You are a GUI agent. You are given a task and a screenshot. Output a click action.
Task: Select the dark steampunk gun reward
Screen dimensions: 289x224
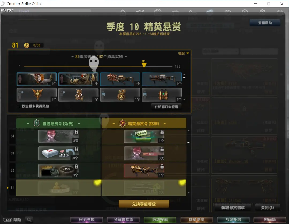tap(162, 79)
